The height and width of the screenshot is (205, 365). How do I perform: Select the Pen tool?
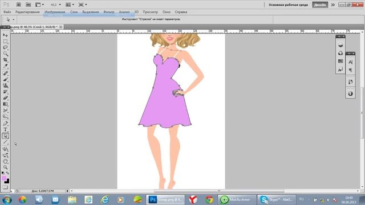point(5,124)
